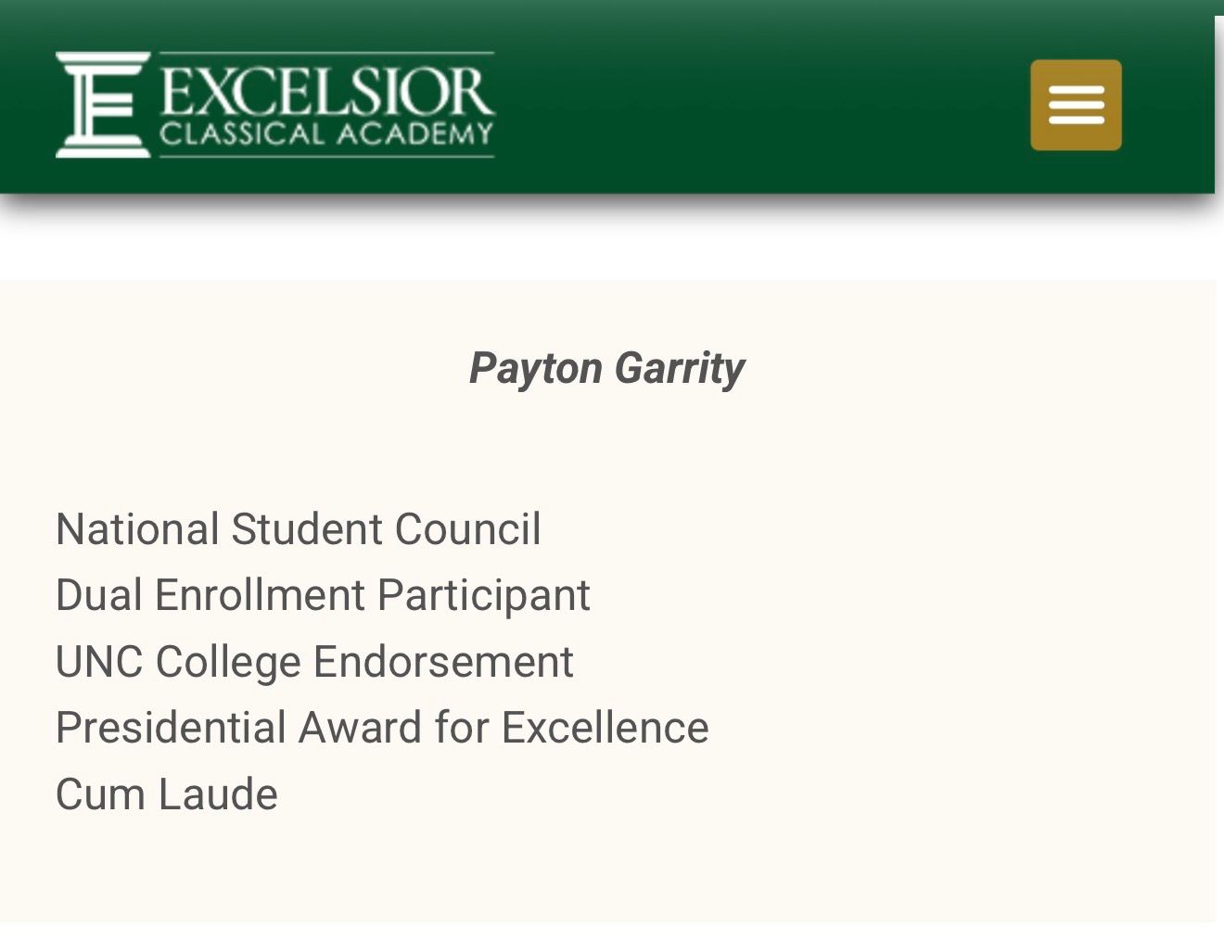This screenshot has width=1224, height=940.
Task: Click Presidential Award for Excellence text
Action: click(382, 728)
